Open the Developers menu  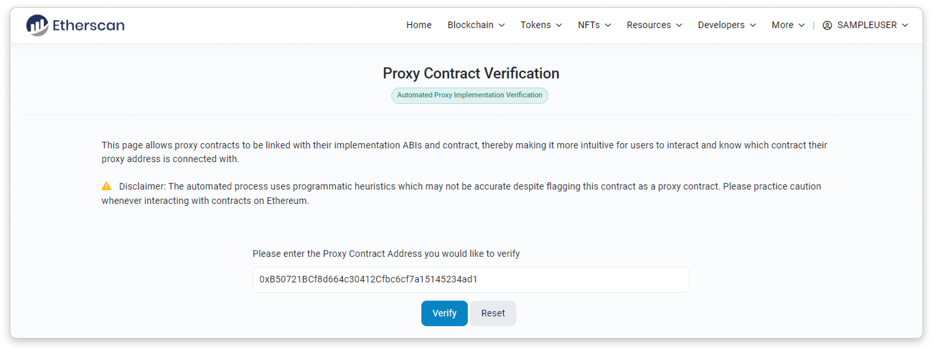point(727,25)
